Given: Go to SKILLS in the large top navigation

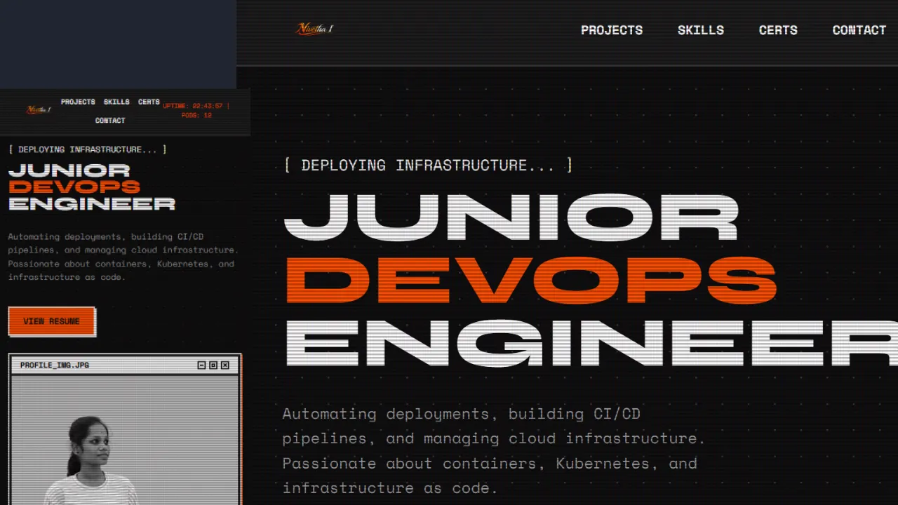Looking at the screenshot, I should [x=700, y=30].
